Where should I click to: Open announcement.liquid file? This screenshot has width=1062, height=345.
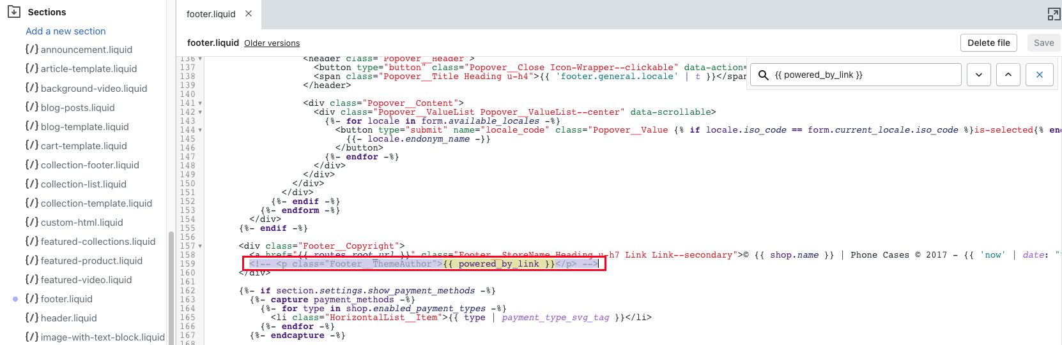[79, 50]
